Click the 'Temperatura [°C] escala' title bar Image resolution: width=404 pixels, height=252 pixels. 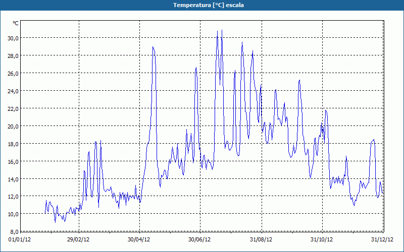coord(202,5)
